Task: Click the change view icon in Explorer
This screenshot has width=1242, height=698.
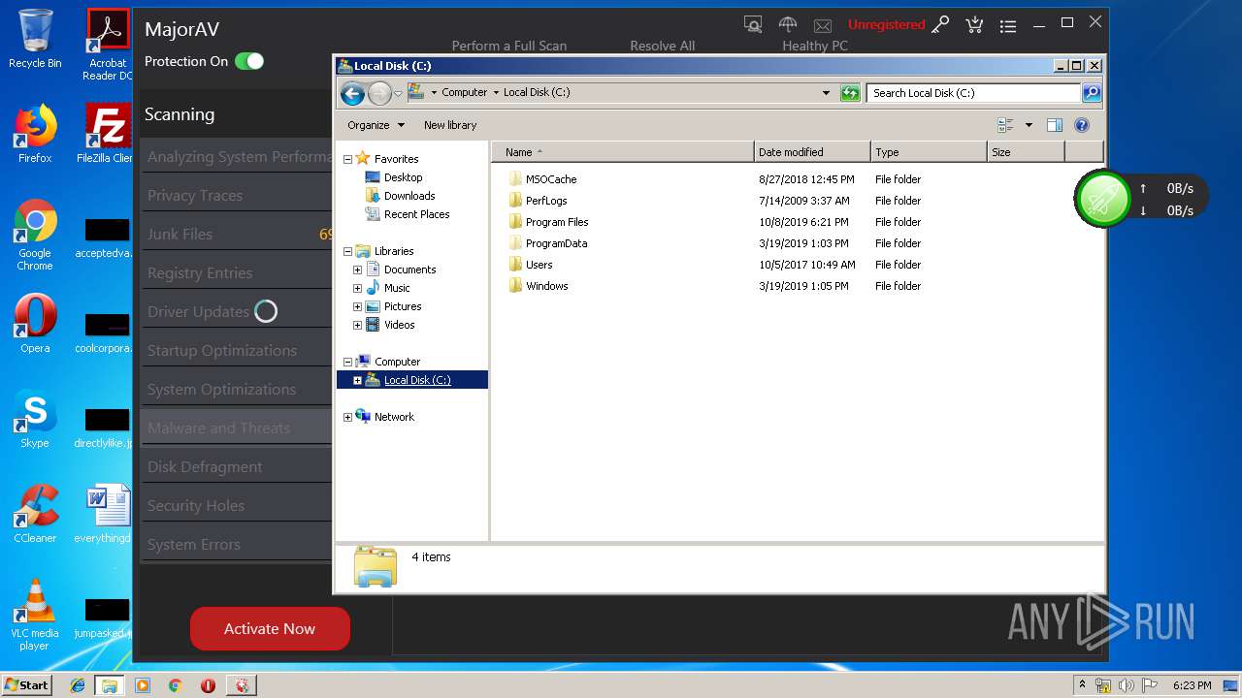Action: click(1005, 125)
